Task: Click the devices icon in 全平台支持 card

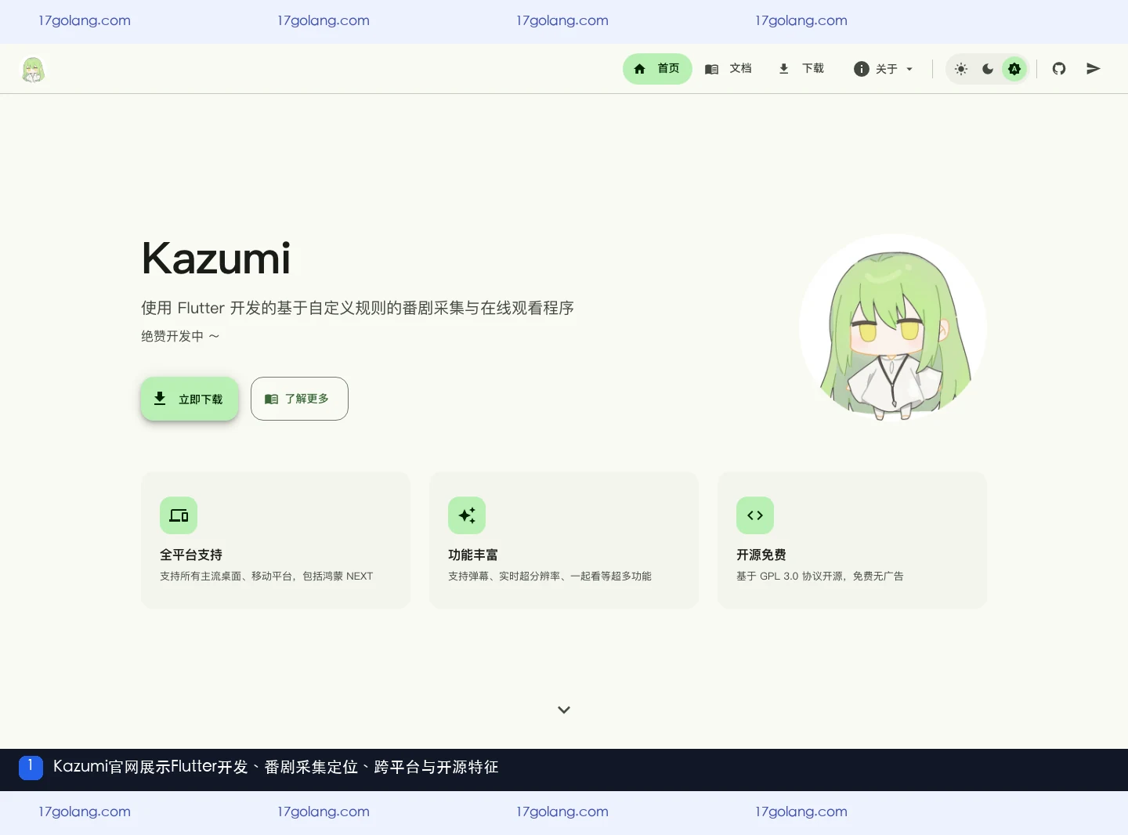Action: pyautogui.click(x=179, y=515)
